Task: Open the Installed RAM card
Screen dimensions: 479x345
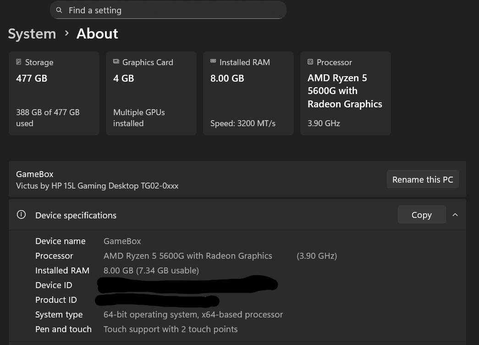Action: tap(248, 93)
